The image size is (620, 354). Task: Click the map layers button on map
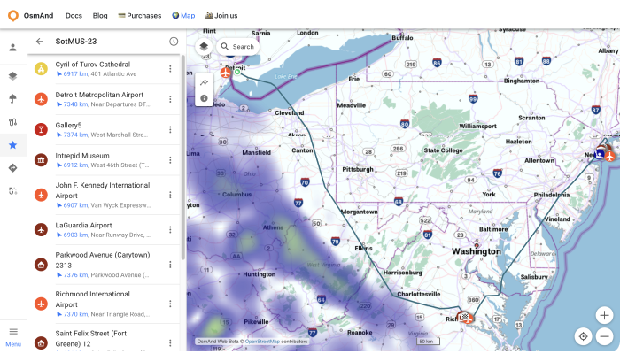(204, 47)
